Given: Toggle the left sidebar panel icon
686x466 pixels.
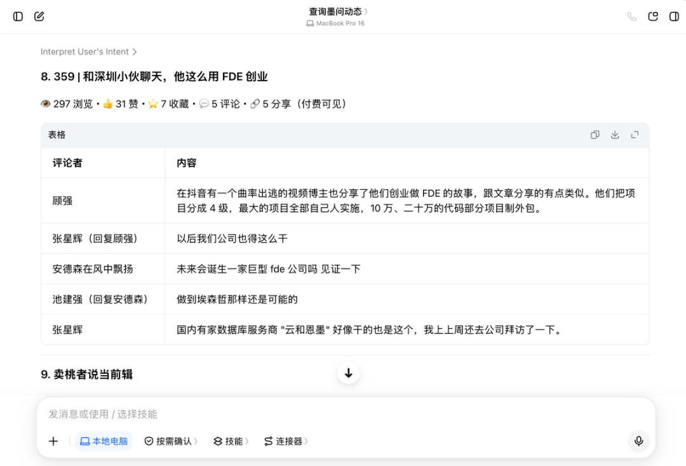Looking at the screenshot, I should pos(18,17).
